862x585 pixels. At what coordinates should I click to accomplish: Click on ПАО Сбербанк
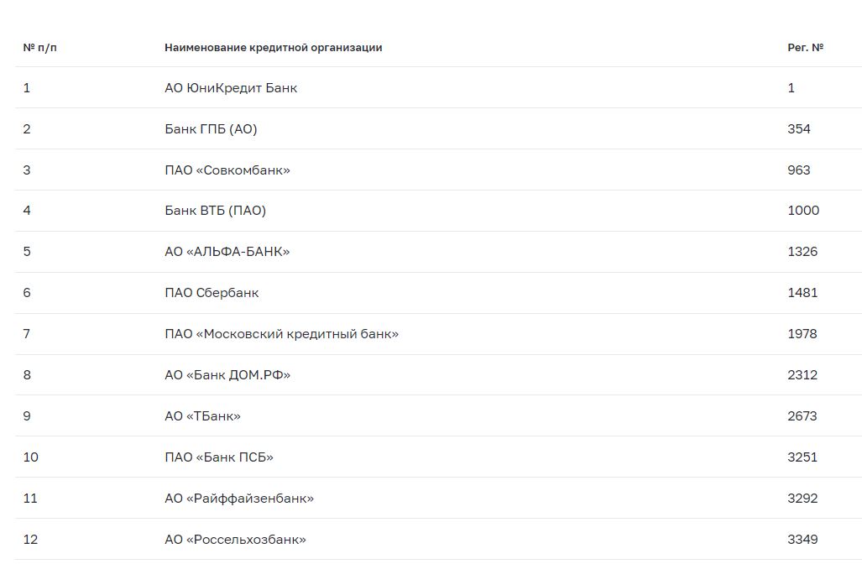212,293
